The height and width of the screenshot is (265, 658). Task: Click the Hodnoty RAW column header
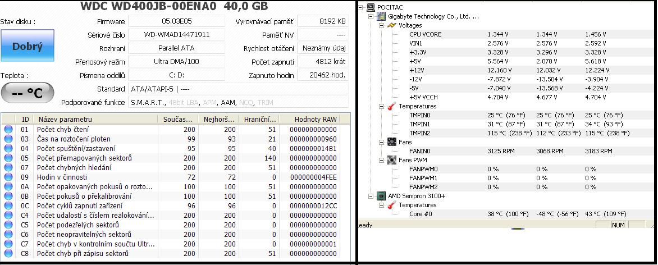click(x=310, y=119)
